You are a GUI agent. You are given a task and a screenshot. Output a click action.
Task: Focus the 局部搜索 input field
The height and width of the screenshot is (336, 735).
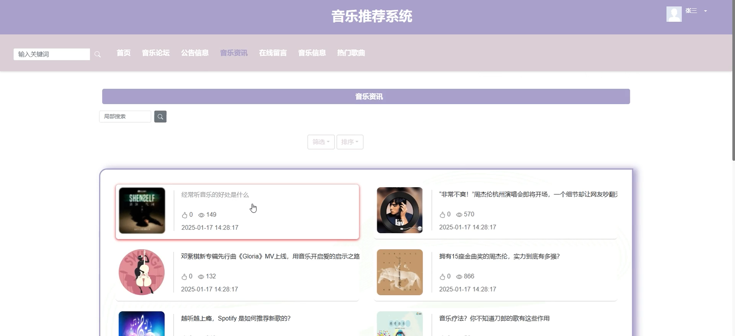point(125,116)
